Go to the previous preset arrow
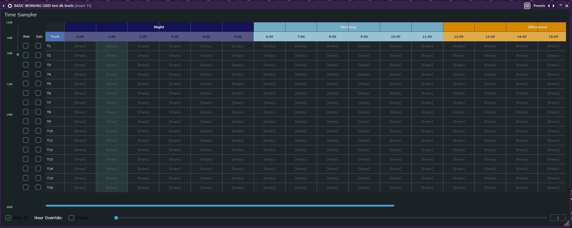This screenshot has width=572, height=228. [x=549, y=6]
